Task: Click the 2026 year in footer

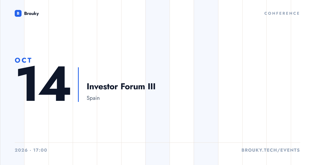Action: (22, 150)
